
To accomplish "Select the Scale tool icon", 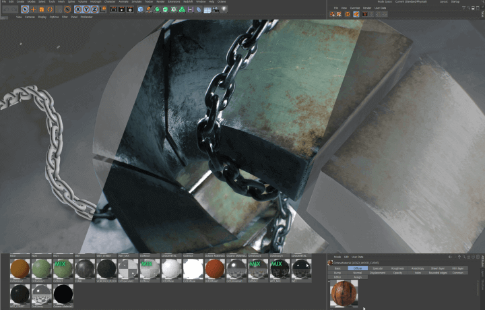I will point(41,9).
